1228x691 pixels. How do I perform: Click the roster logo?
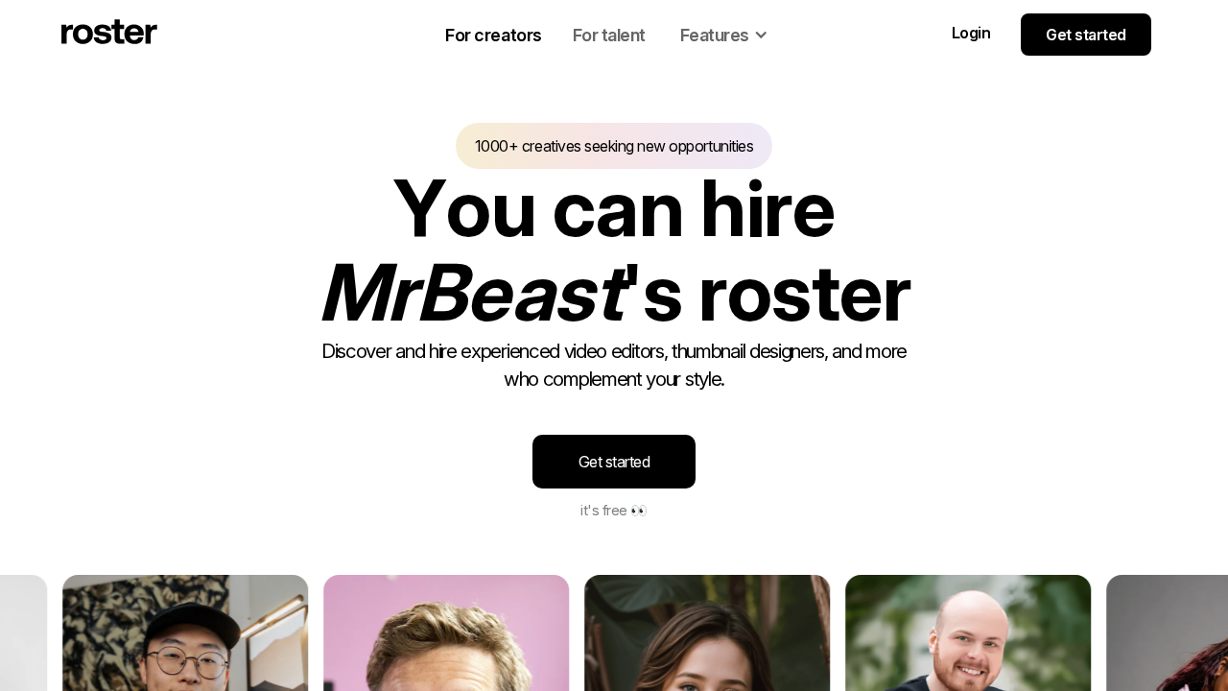click(108, 33)
